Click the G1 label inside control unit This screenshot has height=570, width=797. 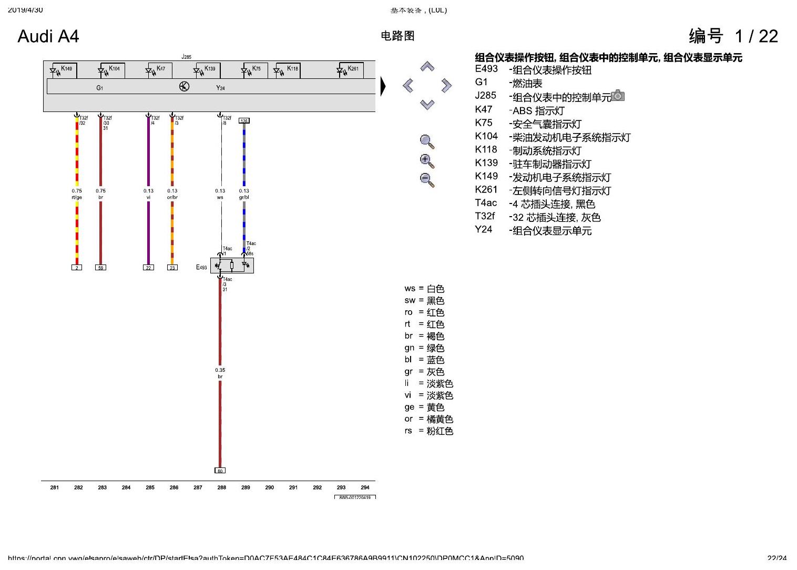coord(100,88)
